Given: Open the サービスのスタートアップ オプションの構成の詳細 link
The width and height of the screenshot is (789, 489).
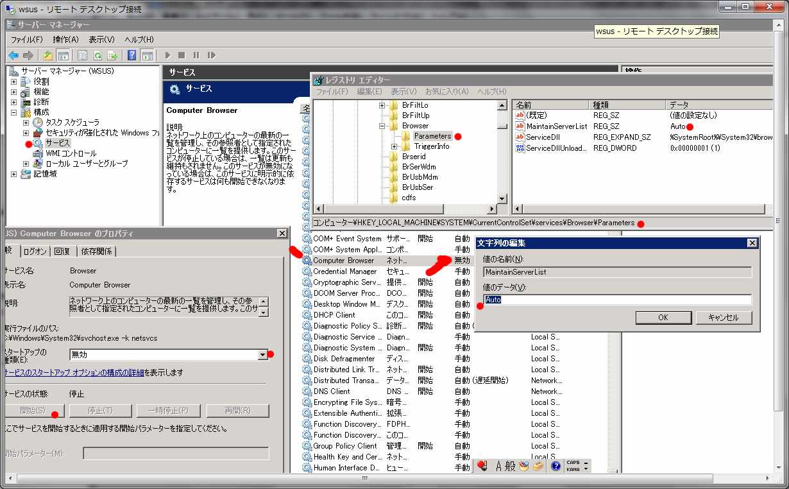Looking at the screenshot, I should coord(74,372).
